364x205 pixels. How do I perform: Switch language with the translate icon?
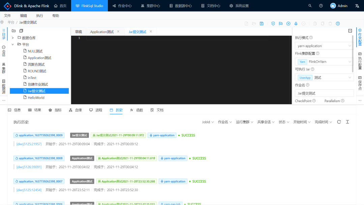tap(357, 6)
